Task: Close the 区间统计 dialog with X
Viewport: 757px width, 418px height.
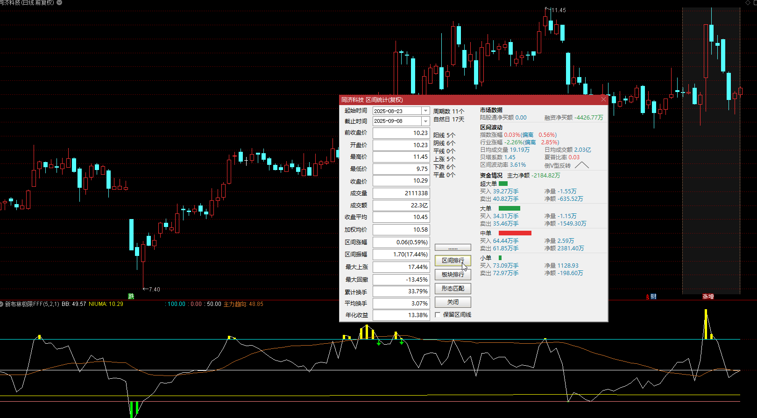Action: [603, 99]
